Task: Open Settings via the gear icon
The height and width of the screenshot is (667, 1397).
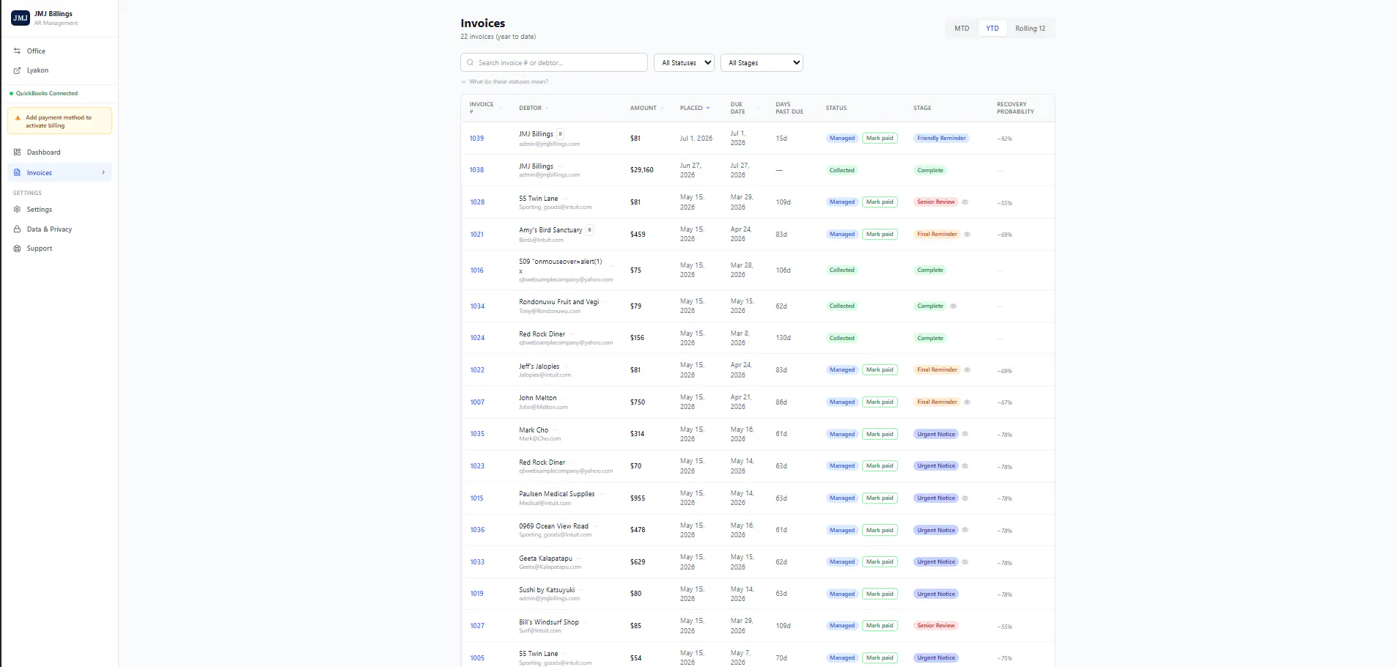Action: click(x=17, y=210)
